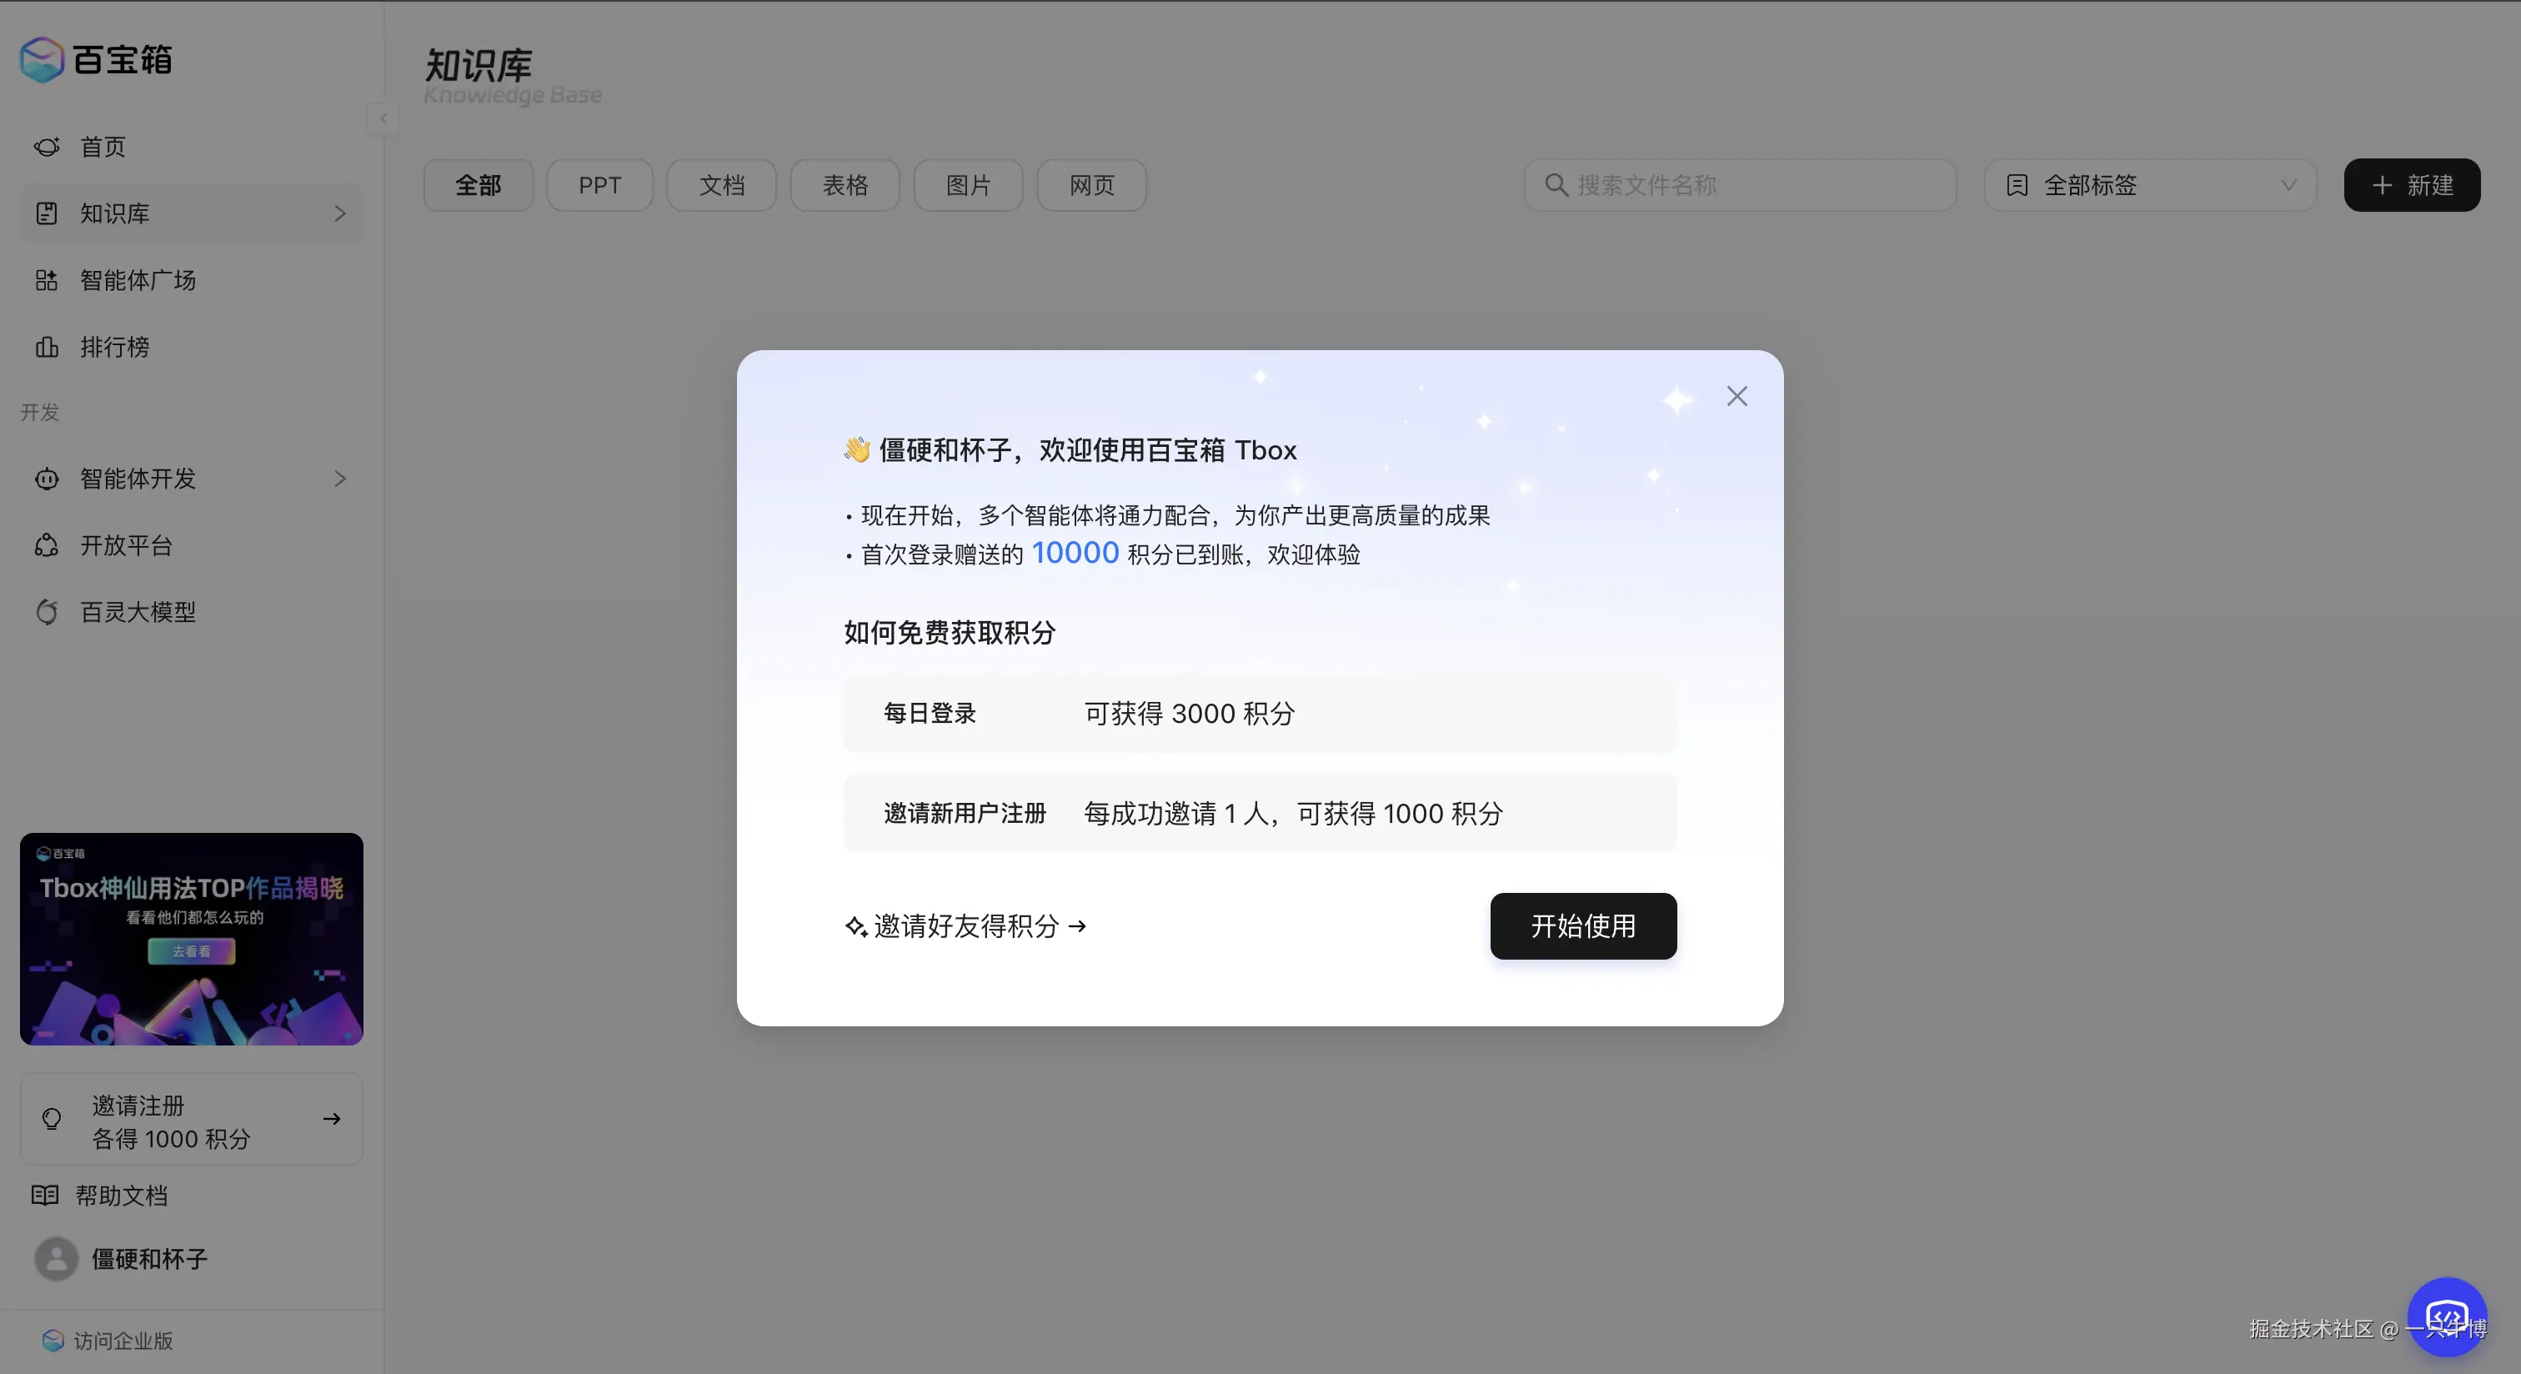Open the 全部标签 tag filter dropdown
2521x1374 pixels.
point(2149,185)
